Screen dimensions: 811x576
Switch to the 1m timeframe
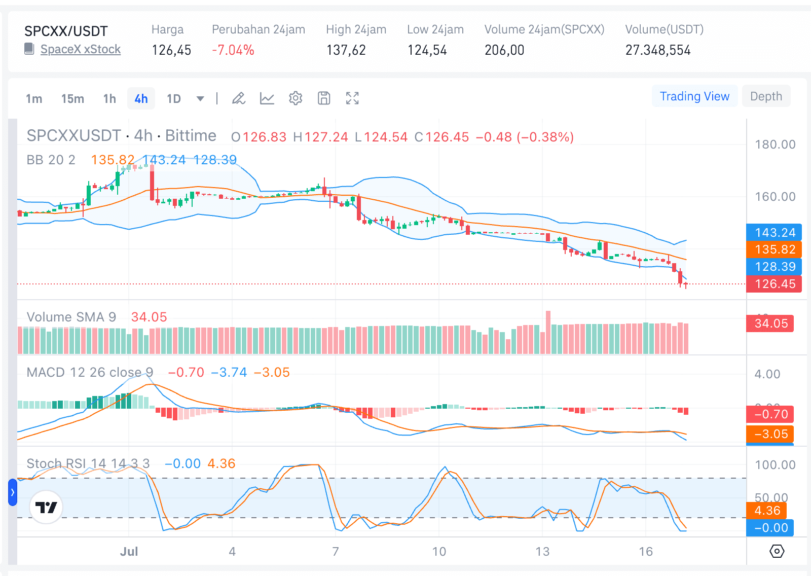point(34,99)
